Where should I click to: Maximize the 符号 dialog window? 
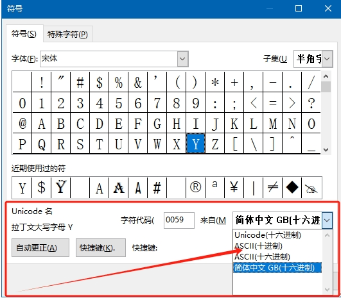tap(299, 9)
